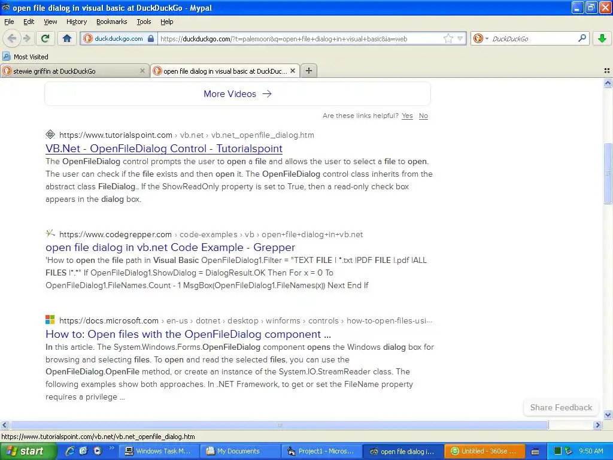Reload the current page
This screenshot has height=460, width=613.
pyautogui.click(x=45, y=38)
